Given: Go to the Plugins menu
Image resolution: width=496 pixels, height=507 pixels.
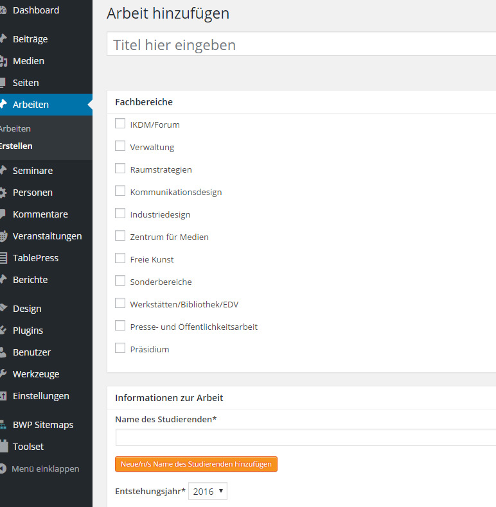Looking at the screenshot, I should pos(28,331).
